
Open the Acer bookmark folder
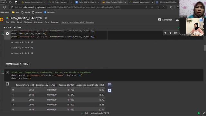tap(16, 12)
